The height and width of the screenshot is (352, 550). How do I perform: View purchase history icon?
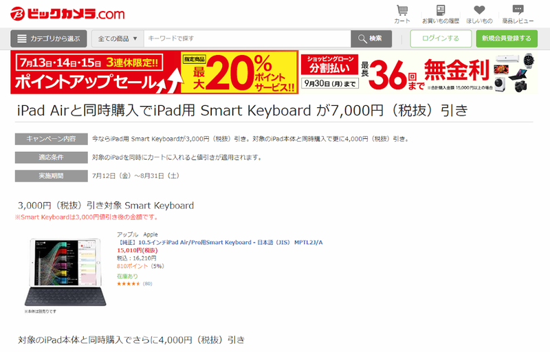point(440,10)
